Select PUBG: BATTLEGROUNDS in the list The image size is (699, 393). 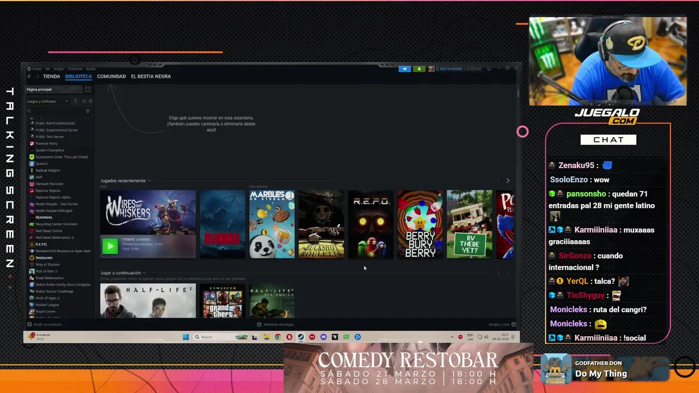(55, 123)
